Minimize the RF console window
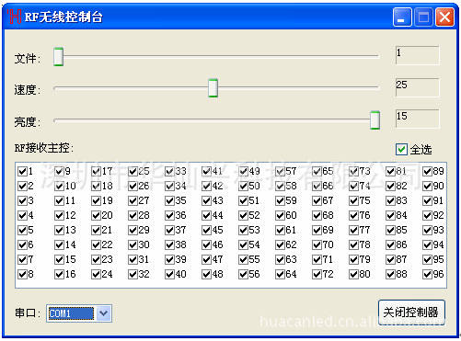The image size is (461, 341). click(402, 17)
